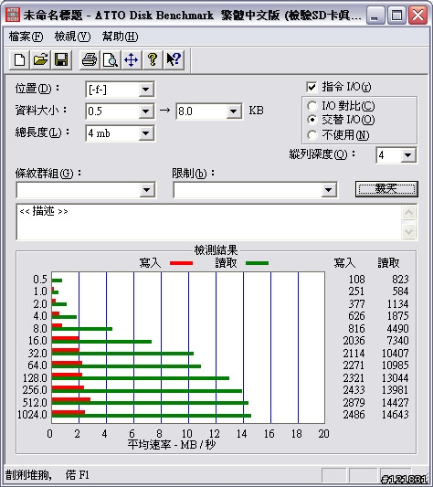Click the Open folder toolbar icon
Screen dimensions: 433x487
[x=40, y=59]
